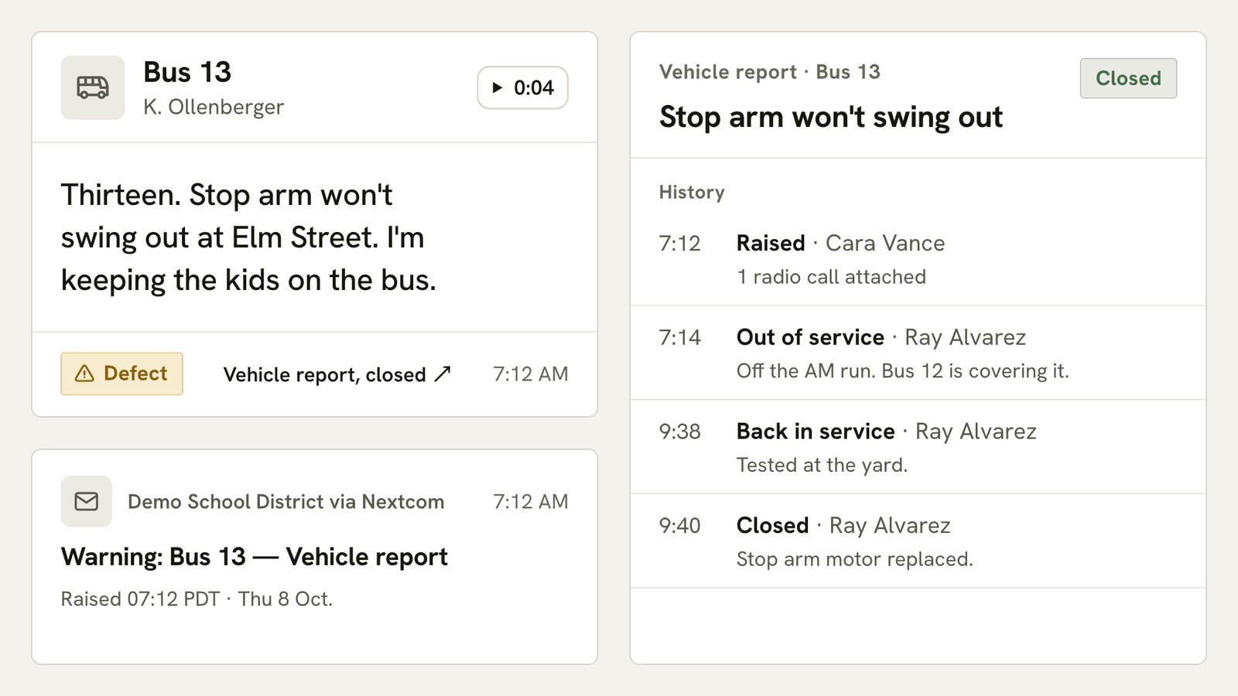Click the Closed status badge
1238x696 pixels.
coord(1128,78)
